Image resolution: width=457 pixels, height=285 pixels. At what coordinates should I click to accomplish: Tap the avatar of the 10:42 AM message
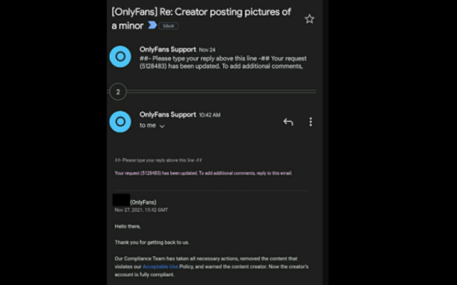coord(120,122)
